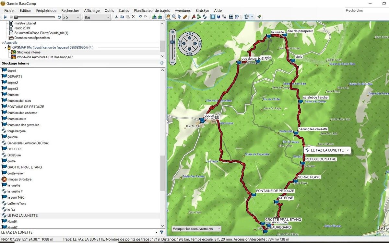389x243 pixels.
Task: Select the arrow Selection tool
Action: pyautogui.click(x=179, y=17)
